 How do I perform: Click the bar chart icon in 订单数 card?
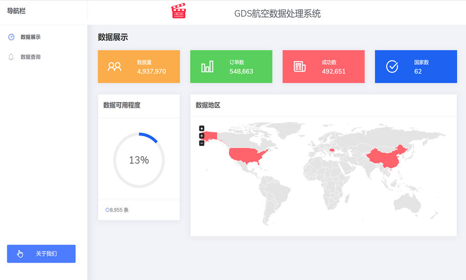tap(207, 67)
